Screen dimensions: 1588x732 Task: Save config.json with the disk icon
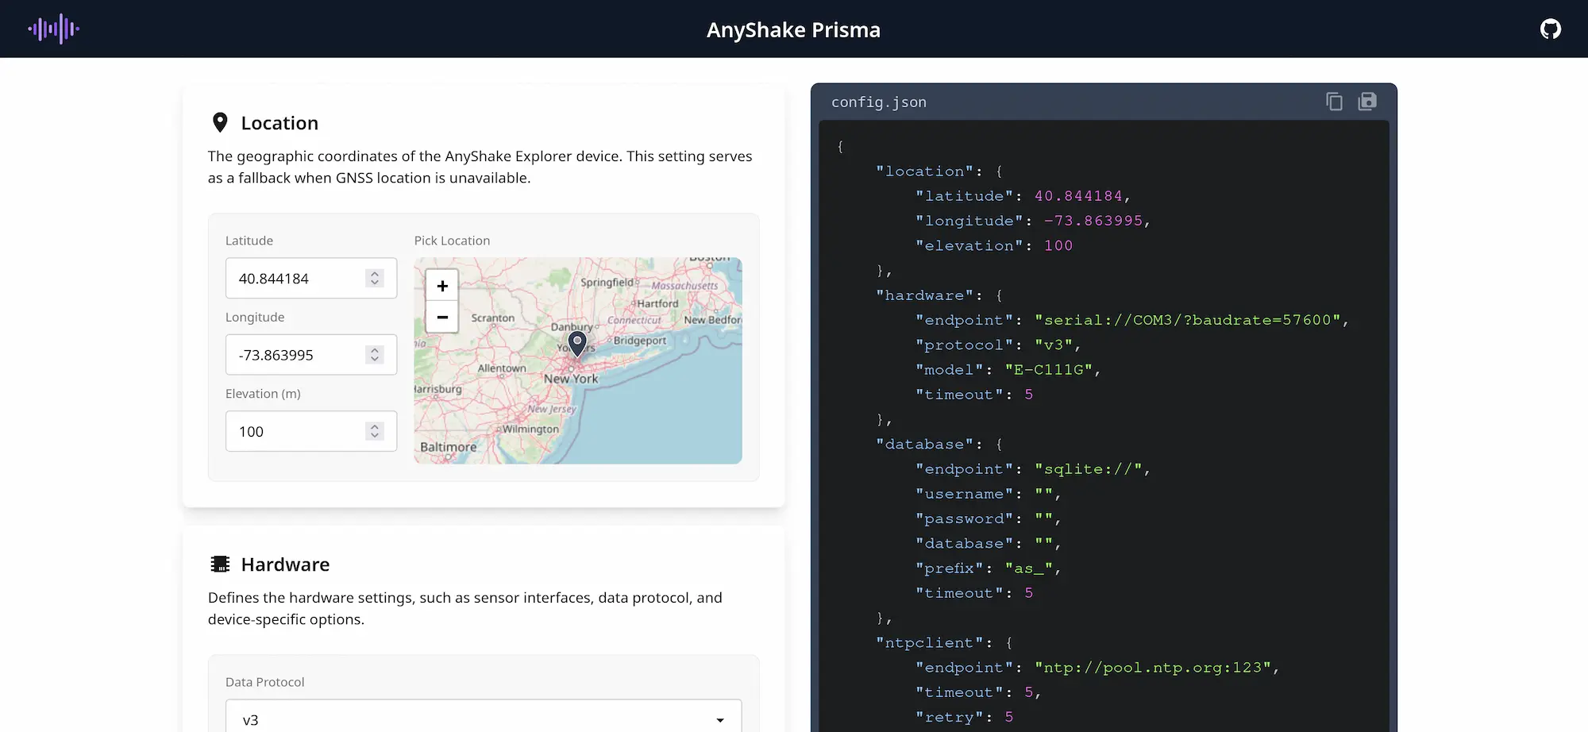click(1367, 102)
